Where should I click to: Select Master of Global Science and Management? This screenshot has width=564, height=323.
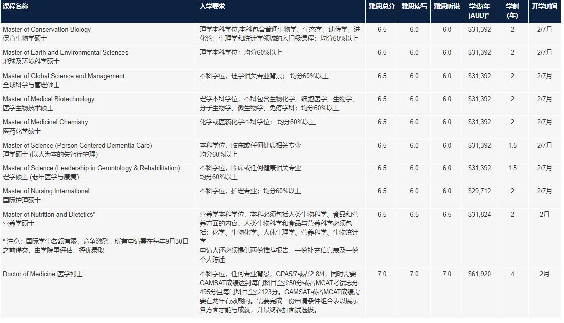[x=64, y=76]
